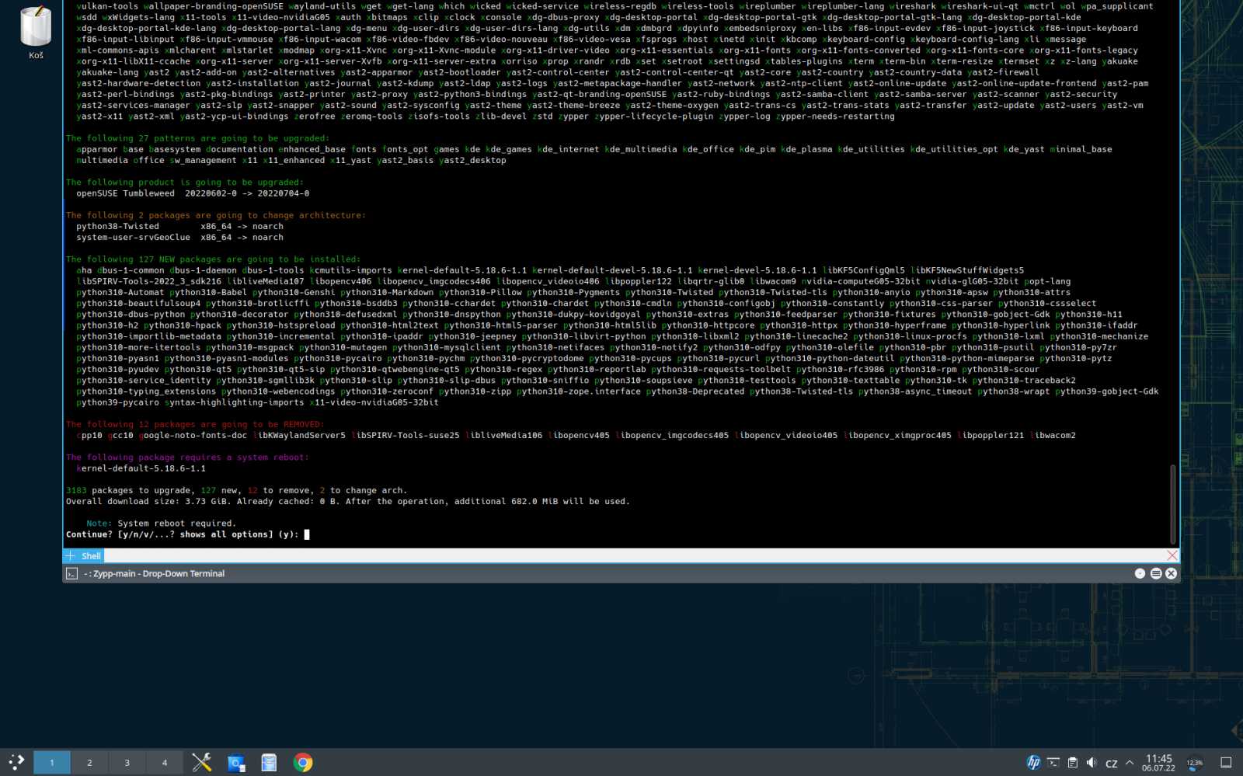Click 'The following 127 NEW packages' heading

pos(213,259)
